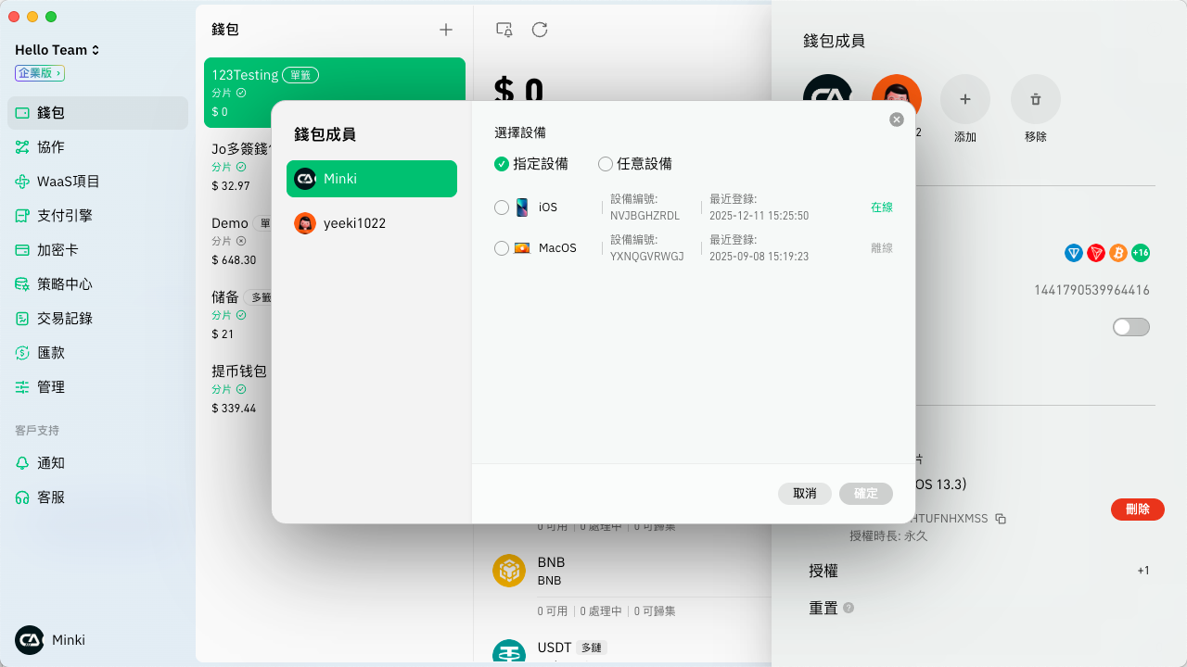Click the 取消 button
The image size is (1187, 667).
pos(804,494)
